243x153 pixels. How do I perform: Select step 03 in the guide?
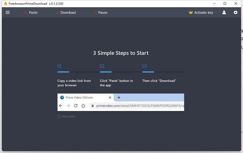tap(145, 66)
